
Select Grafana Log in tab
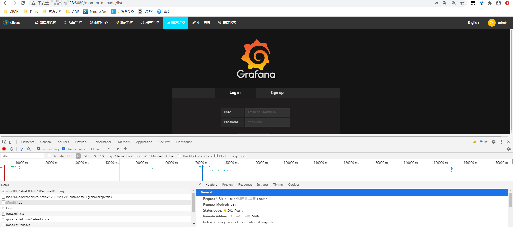pos(235,93)
